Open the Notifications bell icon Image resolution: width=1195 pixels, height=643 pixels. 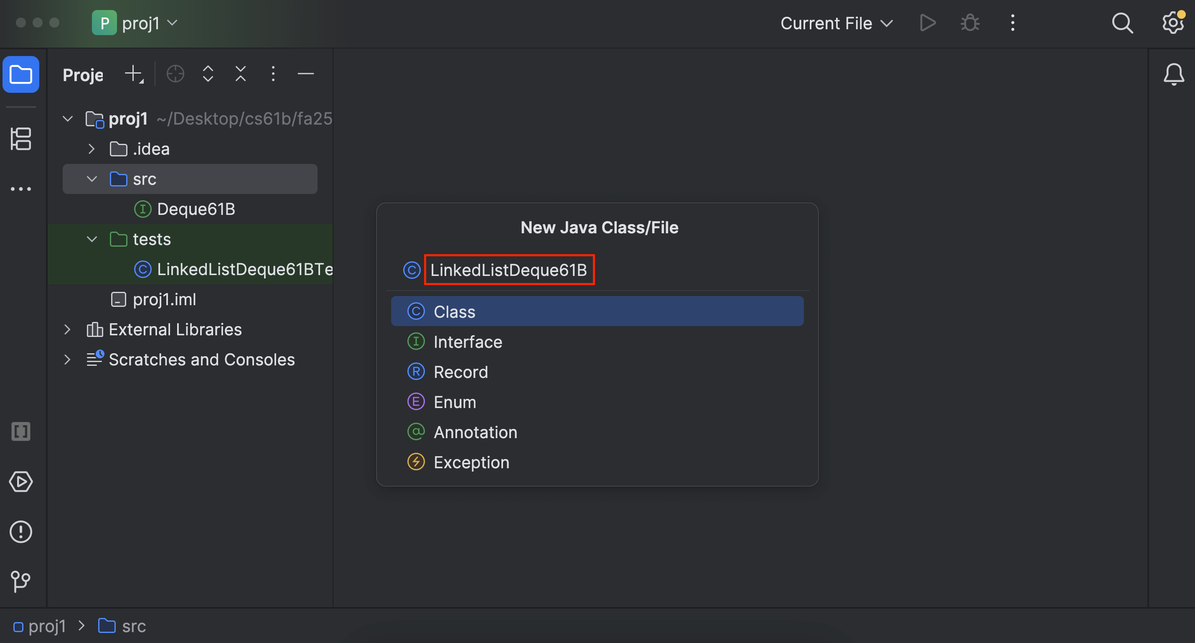[x=1174, y=74]
